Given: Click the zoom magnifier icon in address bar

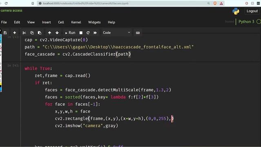Looking at the screenshot, I should pos(208,3).
